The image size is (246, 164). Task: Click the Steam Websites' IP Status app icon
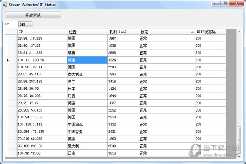5,5
